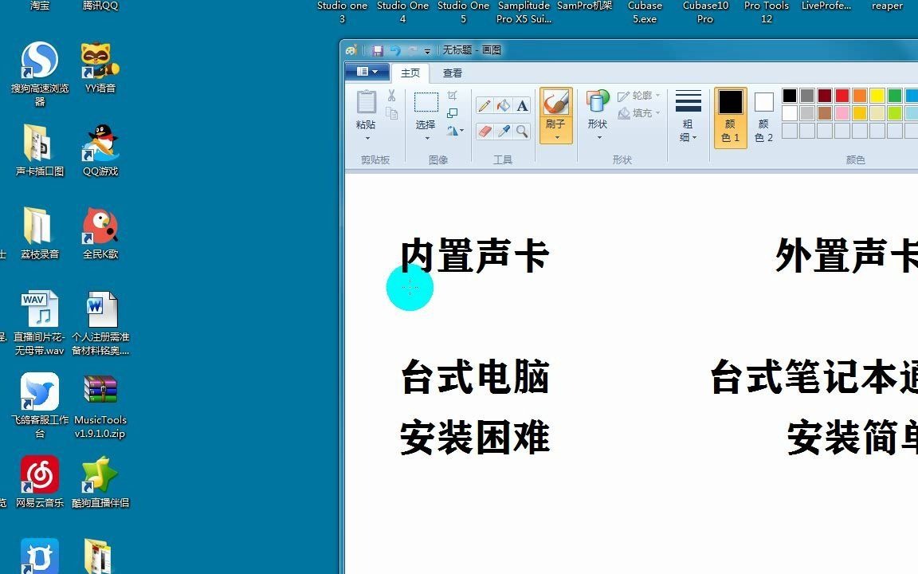
Task: Select the Magnifier tool
Action: (523, 131)
